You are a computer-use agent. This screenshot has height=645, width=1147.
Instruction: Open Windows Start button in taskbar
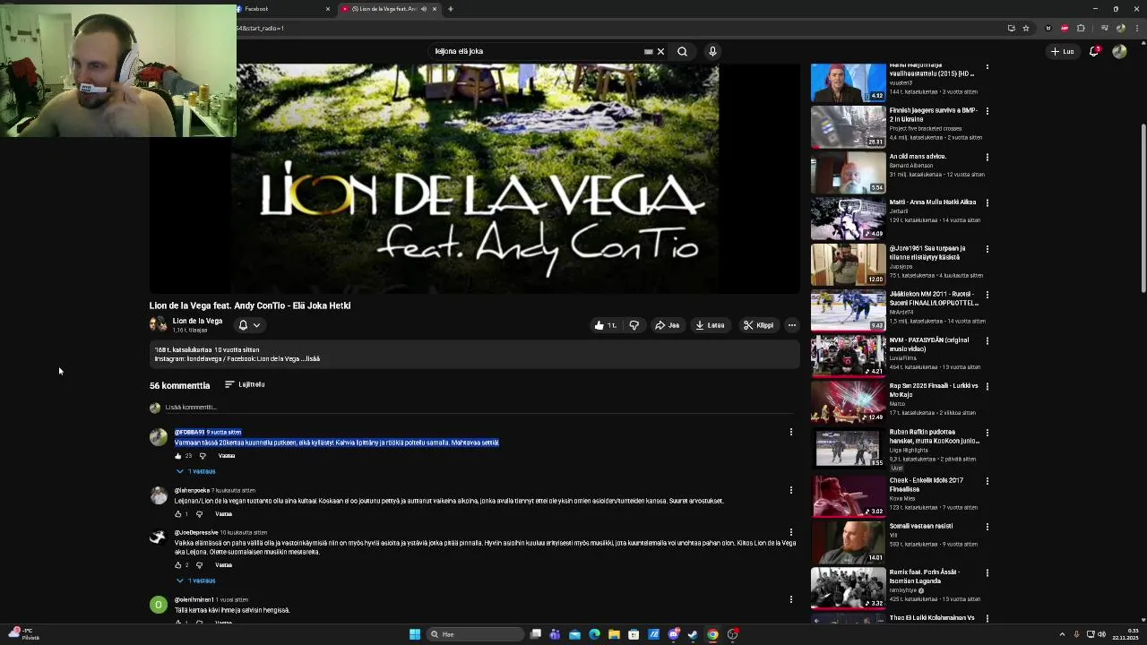tap(415, 634)
